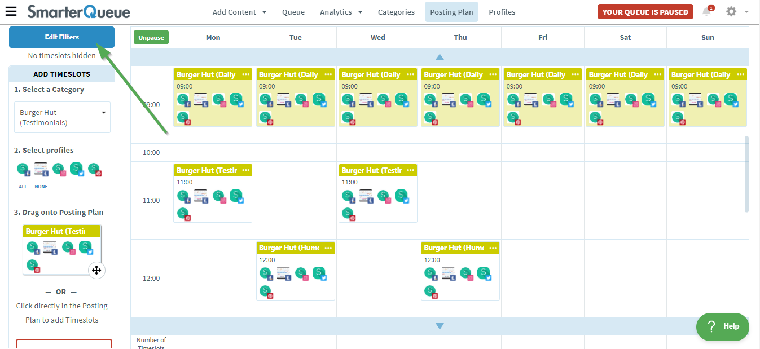Click Twitter profile icon in Sunday 09:00 timeslot

point(731,100)
